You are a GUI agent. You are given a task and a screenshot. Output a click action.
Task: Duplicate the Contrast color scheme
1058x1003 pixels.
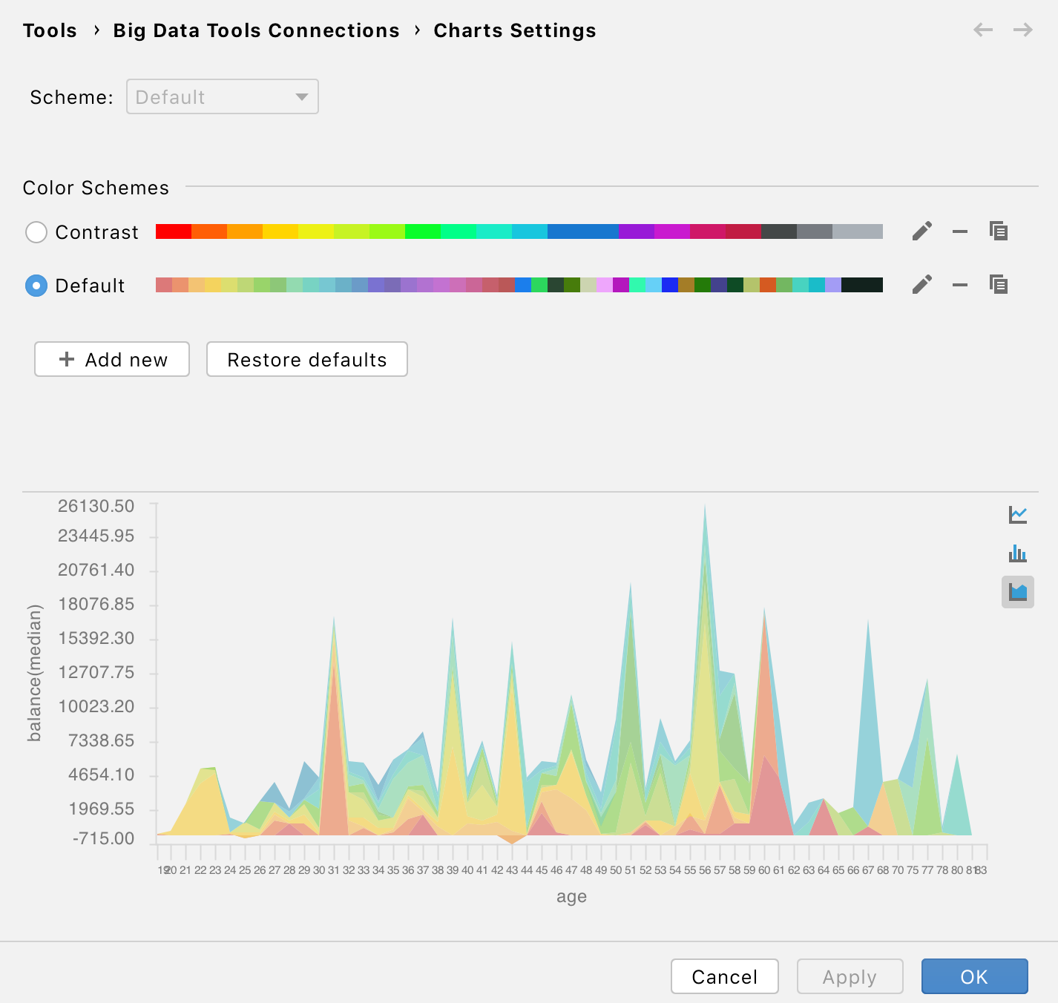(999, 231)
